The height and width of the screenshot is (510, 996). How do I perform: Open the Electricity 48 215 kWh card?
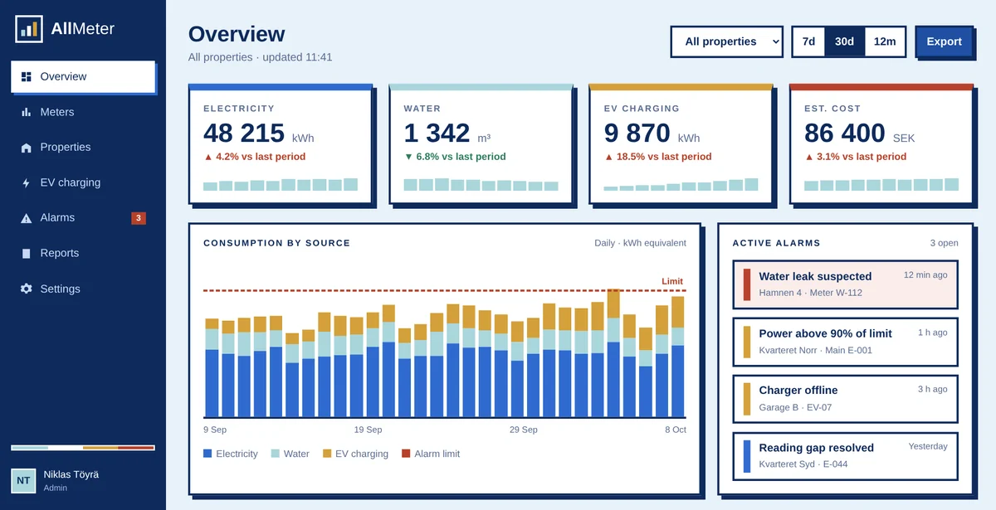pyautogui.click(x=280, y=143)
